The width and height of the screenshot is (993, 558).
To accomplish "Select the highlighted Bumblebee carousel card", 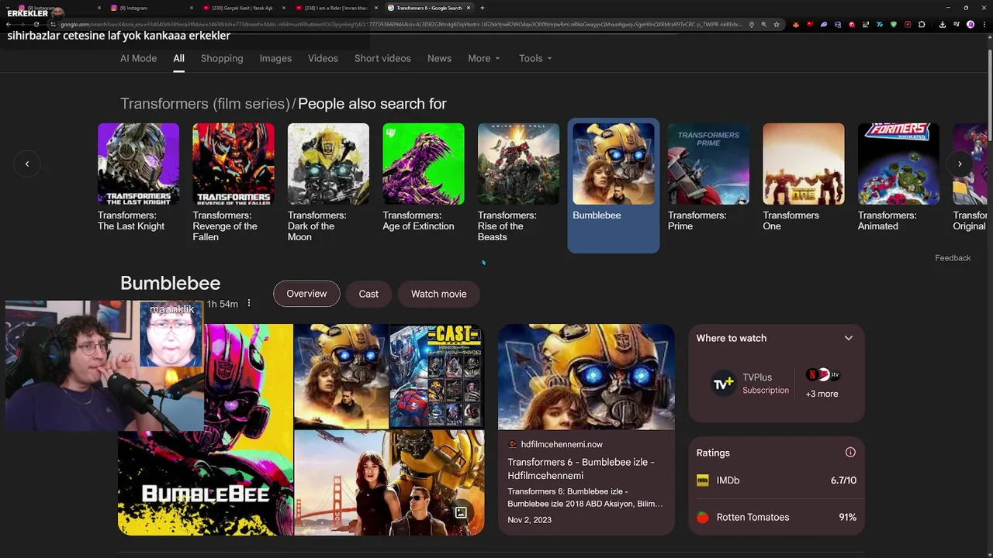I will tap(614, 185).
